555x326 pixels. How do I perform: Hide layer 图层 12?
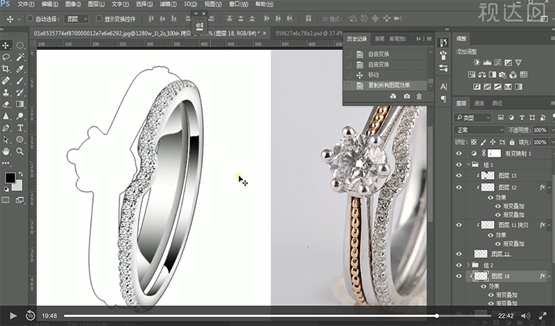coord(459,187)
